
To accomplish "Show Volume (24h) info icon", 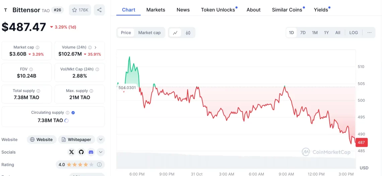I will point(90,47).
